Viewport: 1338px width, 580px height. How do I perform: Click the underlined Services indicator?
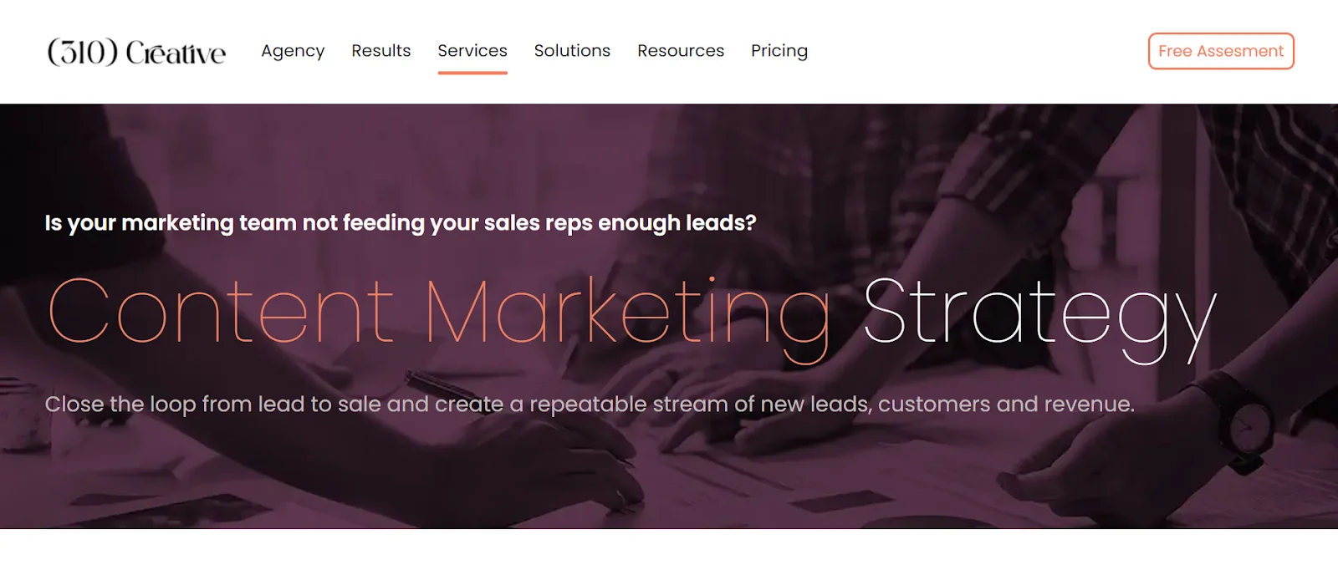(472, 73)
